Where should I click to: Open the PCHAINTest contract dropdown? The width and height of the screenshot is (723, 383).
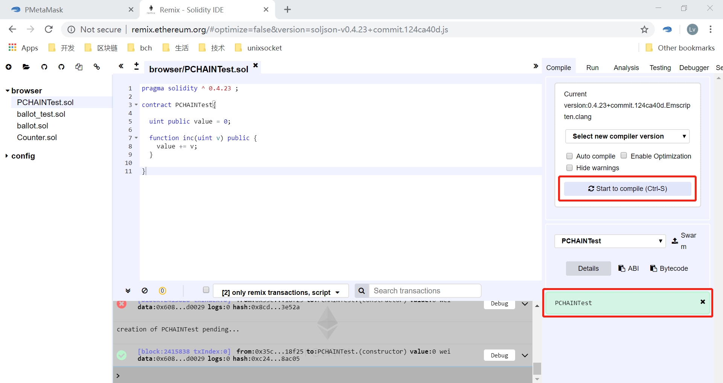tap(610, 241)
